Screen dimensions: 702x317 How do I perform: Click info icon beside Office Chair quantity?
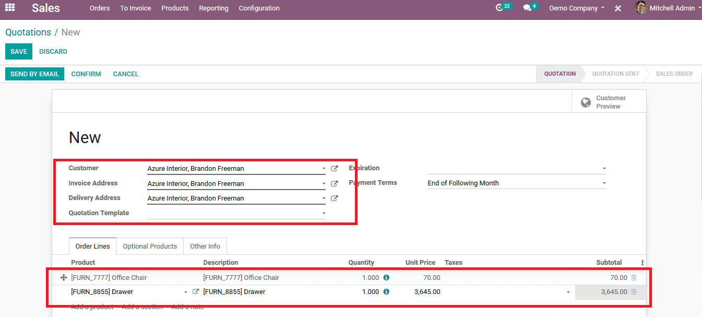(x=386, y=277)
